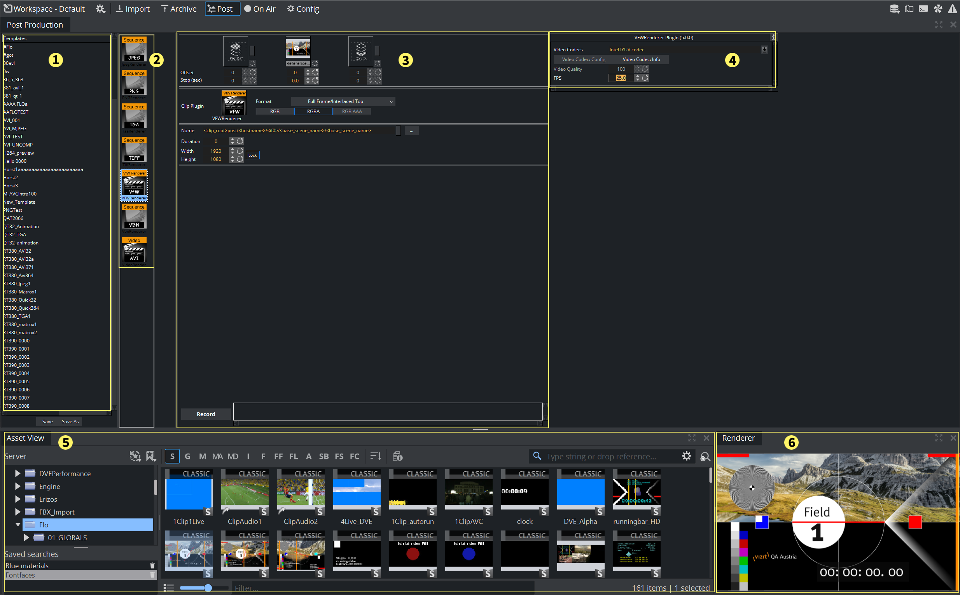Delete the Blue materials saved search
Image resolution: width=960 pixels, height=595 pixels.
(152, 565)
